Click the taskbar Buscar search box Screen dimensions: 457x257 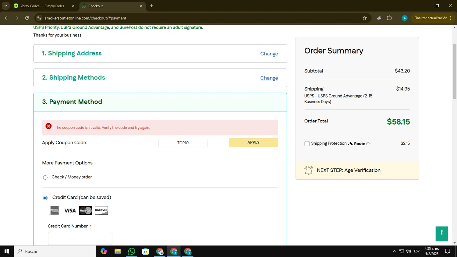pyautogui.click(x=55, y=251)
